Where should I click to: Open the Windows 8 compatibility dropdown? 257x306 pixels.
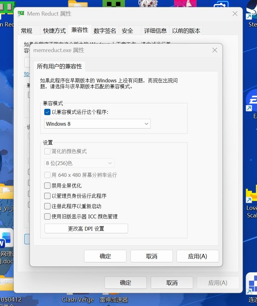(98, 124)
